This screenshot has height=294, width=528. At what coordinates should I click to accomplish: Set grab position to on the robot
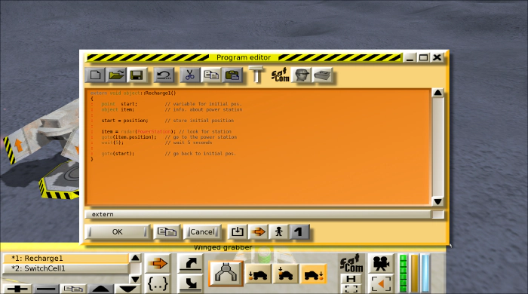pyautogui.click(x=286, y=274)
